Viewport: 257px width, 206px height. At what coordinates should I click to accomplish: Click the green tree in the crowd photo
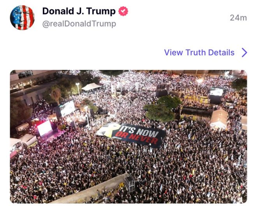162,108
